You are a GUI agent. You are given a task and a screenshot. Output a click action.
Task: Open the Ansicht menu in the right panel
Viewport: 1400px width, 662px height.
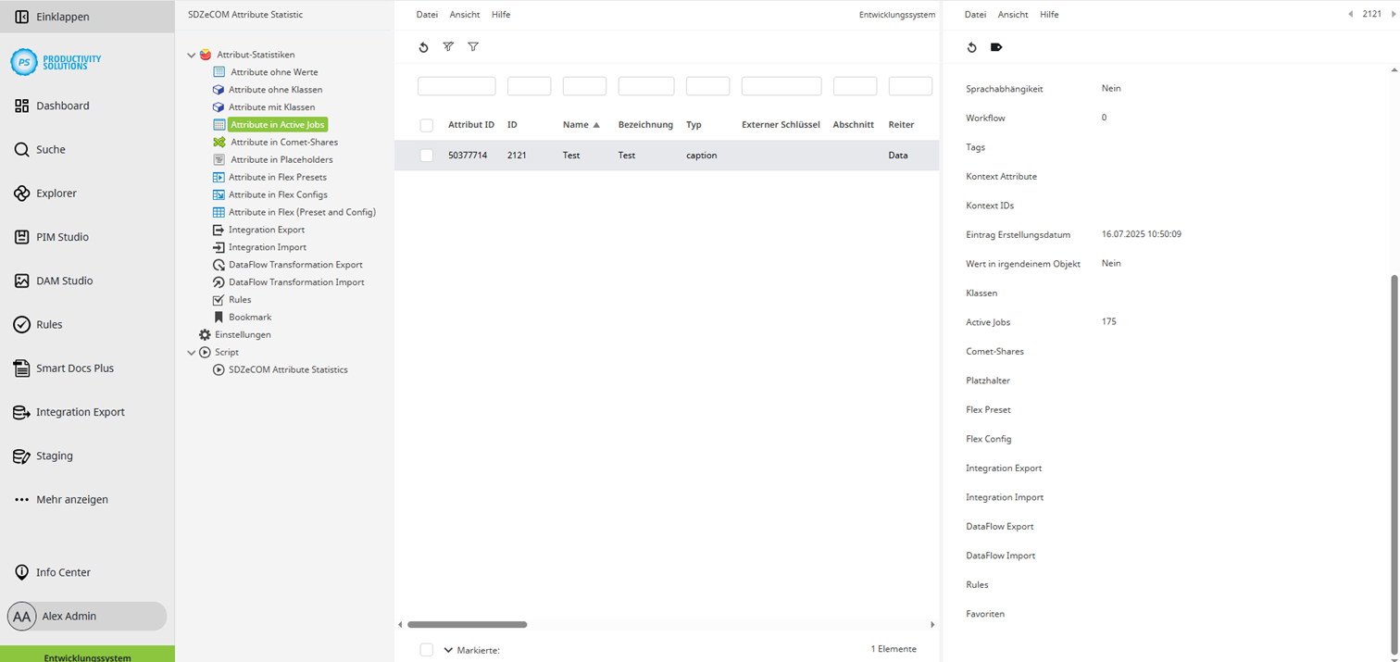[x=1012, y=14]
